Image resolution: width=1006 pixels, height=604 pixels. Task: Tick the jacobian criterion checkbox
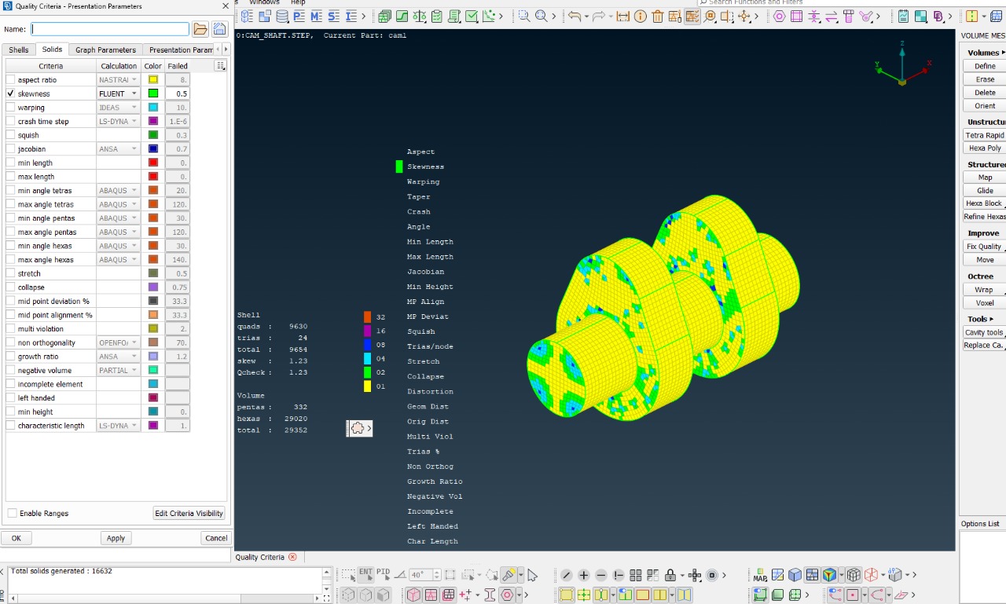(10, 148)
